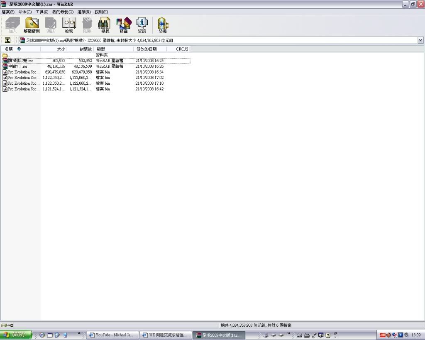Show archive 資訊 (Info) icon

142,25
